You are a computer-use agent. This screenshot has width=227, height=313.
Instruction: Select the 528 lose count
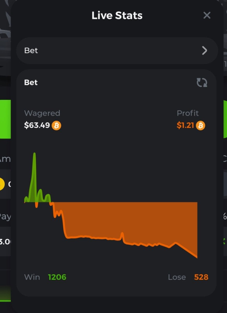coord(201,277)
